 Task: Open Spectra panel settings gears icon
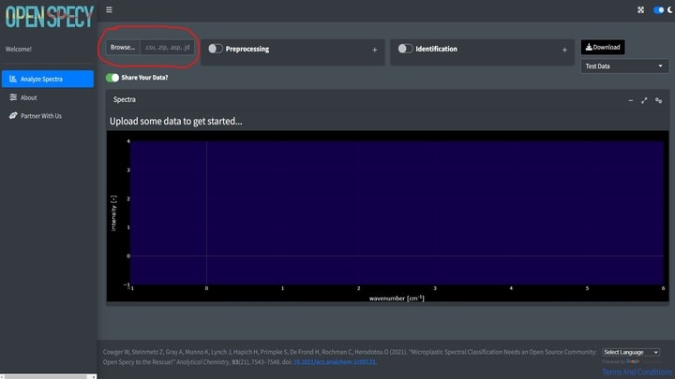[659, 100]
